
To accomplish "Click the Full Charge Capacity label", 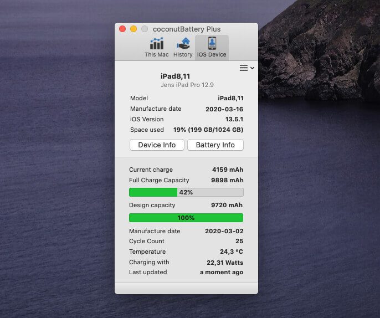I will [x=159, y=180].
